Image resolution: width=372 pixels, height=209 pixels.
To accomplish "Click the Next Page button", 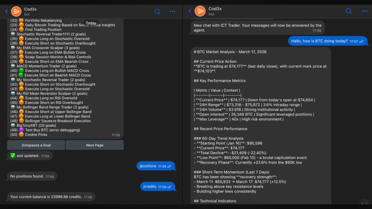I will coord(95,145).
